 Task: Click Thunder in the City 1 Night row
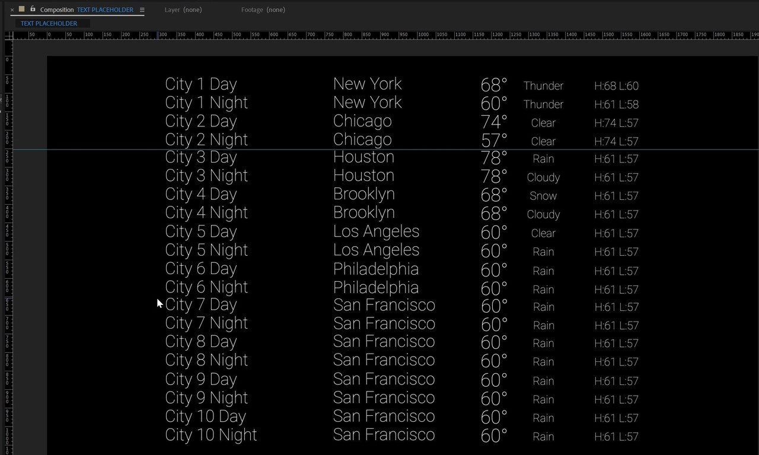tap(543, 104)
